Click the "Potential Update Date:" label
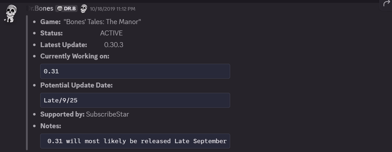Viewport: 392px width, 152px height. pos(76,85)
